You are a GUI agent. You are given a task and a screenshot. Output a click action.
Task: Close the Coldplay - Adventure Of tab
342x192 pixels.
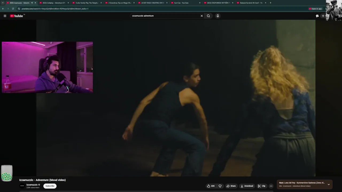coord(68,3)
